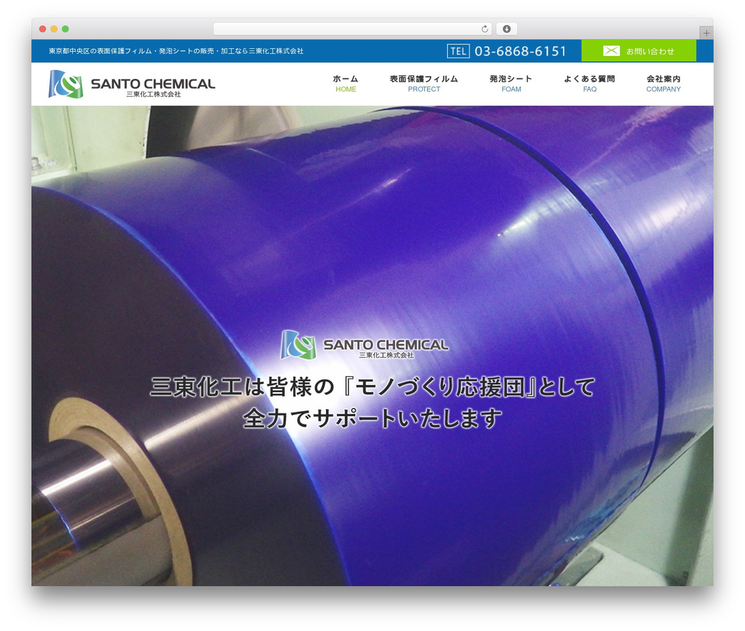The width and height of the screenshot is (745, 631).
Task: Close the browser window with the red button
Action: coord(42,29)
